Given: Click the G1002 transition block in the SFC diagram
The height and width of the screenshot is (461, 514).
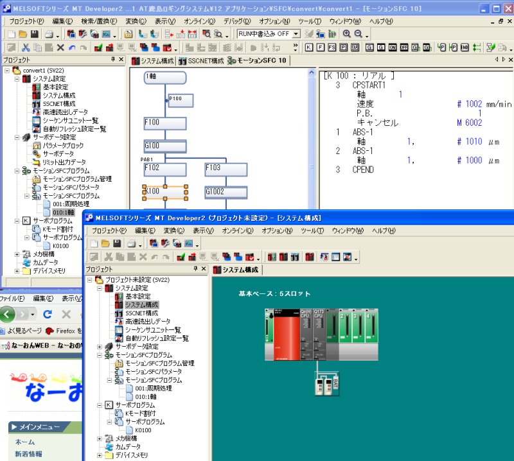Looking at the screenshot, I should pyautogui.click(x=226, y=191).
